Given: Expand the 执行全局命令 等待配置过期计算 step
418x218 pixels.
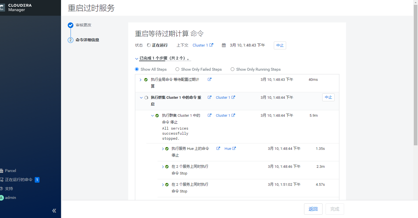Looking at the screenshot, I should [141, 80].
